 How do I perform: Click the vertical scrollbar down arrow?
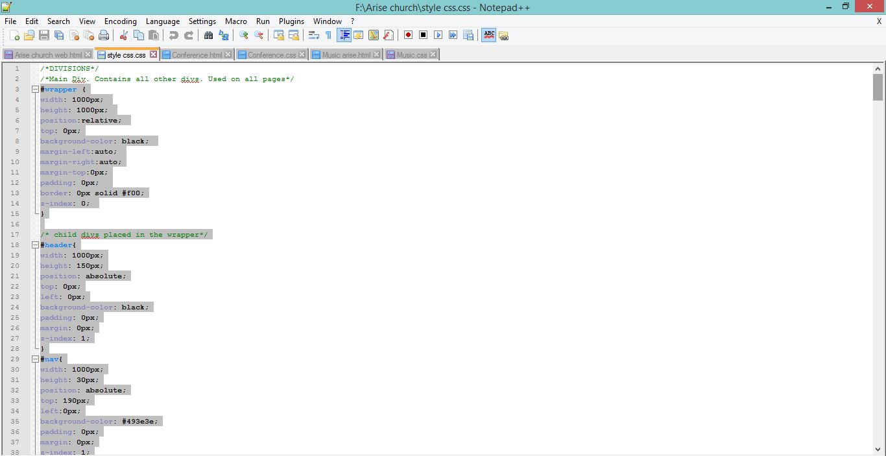pos(878,450)
